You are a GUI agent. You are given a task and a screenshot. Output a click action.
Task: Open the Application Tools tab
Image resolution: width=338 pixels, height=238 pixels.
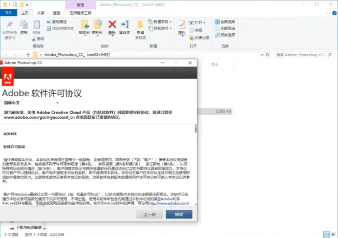click(x=80, y=13)
